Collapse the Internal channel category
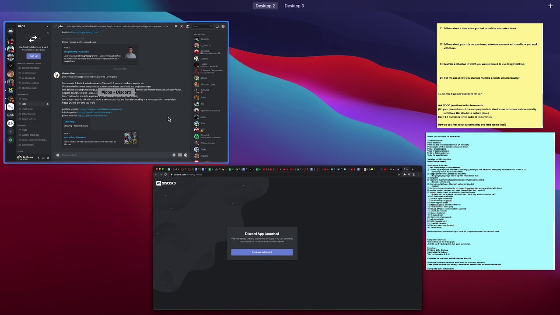The height and width of the screenshot is (315, 560). click(x=22, y=126)
